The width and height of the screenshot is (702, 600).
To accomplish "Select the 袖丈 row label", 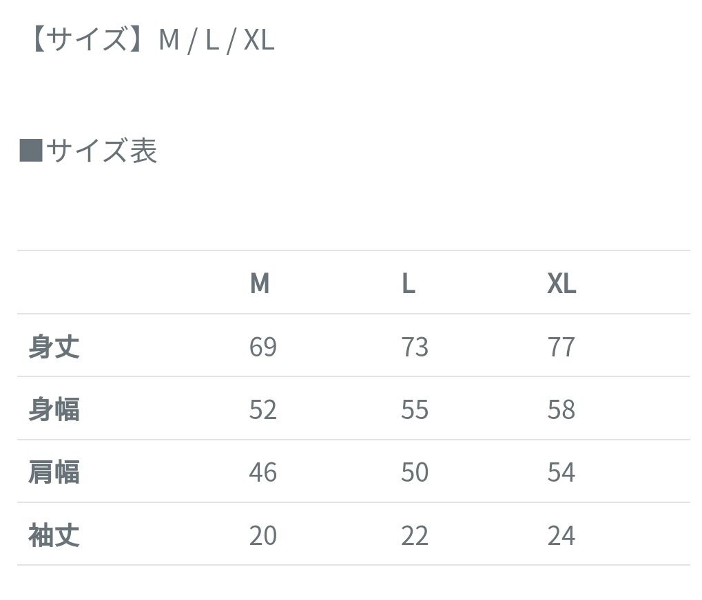I will pos(54,535).
